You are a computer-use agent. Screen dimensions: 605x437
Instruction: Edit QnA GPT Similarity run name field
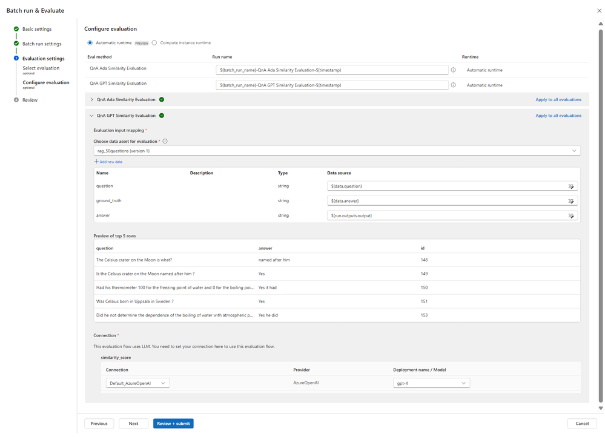tap(332, 85)
